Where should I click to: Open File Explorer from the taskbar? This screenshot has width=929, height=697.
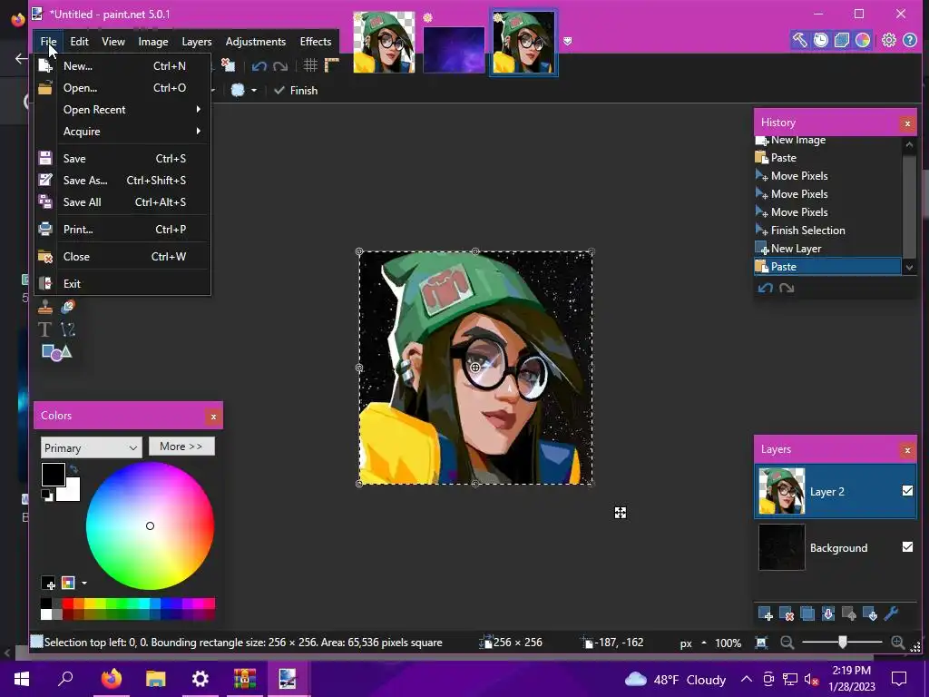[x=155, y=679]
